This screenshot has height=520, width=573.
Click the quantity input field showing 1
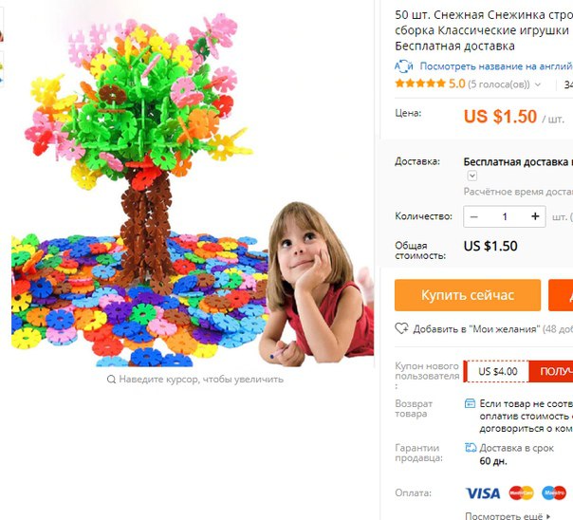point(505,216)
